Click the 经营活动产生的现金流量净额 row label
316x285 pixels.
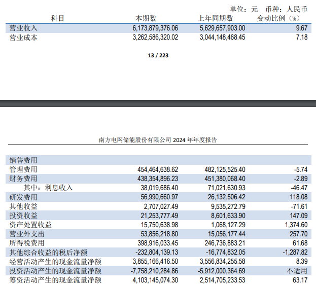click(55, 262)
